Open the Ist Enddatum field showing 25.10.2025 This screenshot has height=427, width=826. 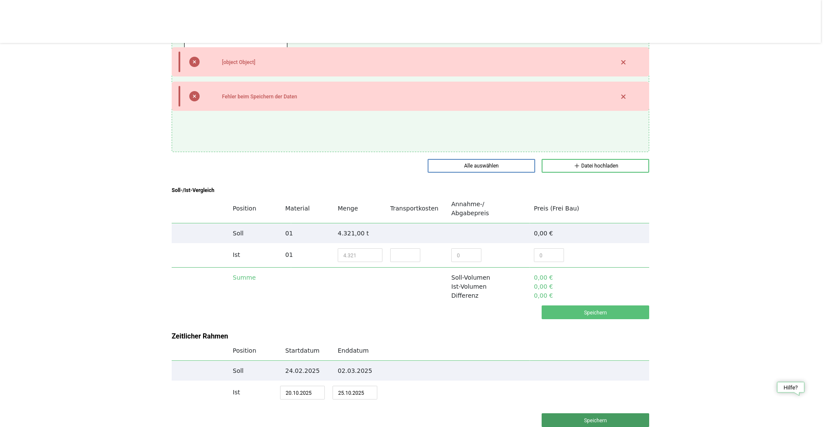coord(354,393)
